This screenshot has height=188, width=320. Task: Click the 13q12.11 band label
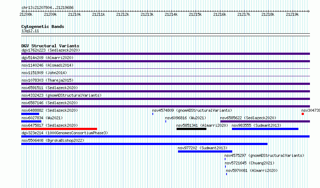coord(30,31)
